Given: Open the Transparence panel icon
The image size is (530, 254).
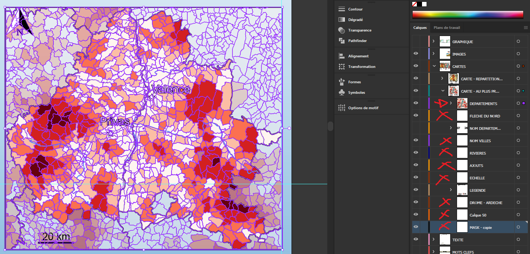Looking at the screenshot, I should (x=342, y=30).
